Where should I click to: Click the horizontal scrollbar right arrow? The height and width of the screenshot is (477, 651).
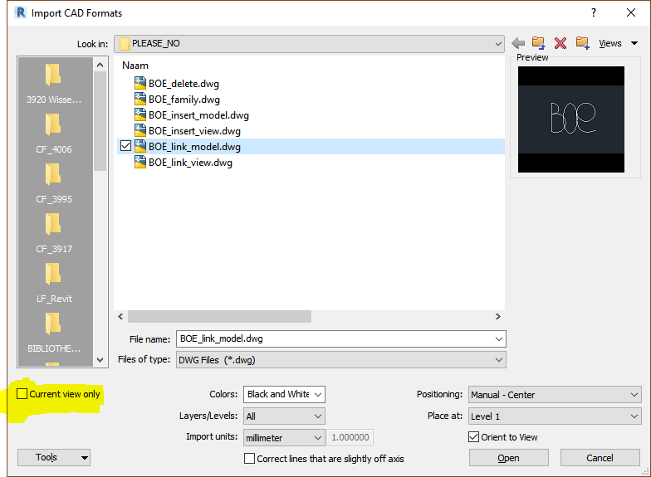[498, 317]
